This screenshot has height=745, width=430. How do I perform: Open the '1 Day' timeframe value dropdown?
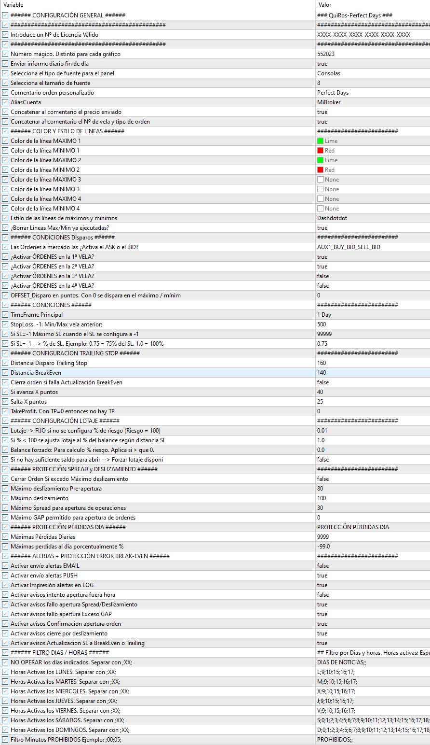tap(371, 315)
